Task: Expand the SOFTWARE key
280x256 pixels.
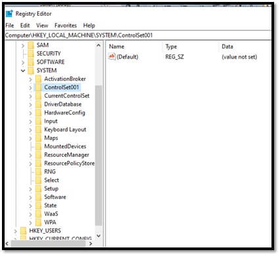Action: pos(23,62)
